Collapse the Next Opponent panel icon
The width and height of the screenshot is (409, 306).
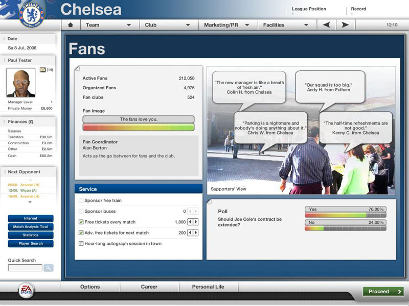point(5,172)
